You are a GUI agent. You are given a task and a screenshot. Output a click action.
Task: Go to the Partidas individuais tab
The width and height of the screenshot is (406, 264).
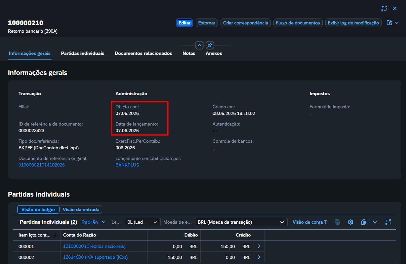coord(83,53)
